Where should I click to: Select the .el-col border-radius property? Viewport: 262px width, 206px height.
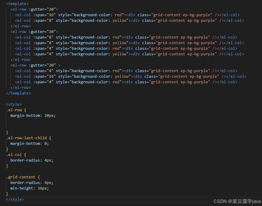[x=25, y=160]
